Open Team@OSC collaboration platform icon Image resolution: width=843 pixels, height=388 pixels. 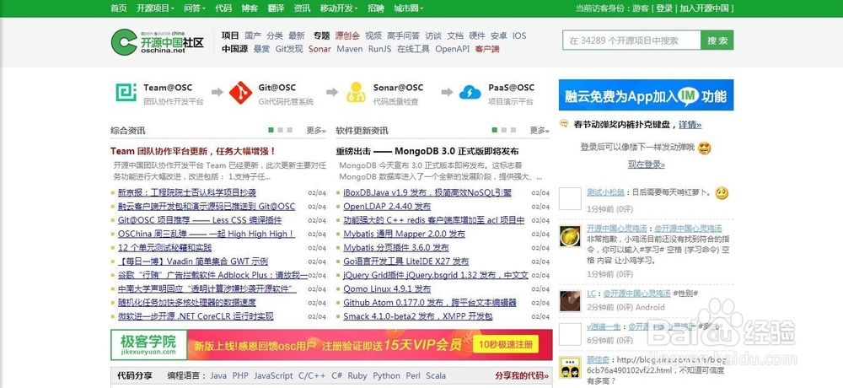pos(126,92)
